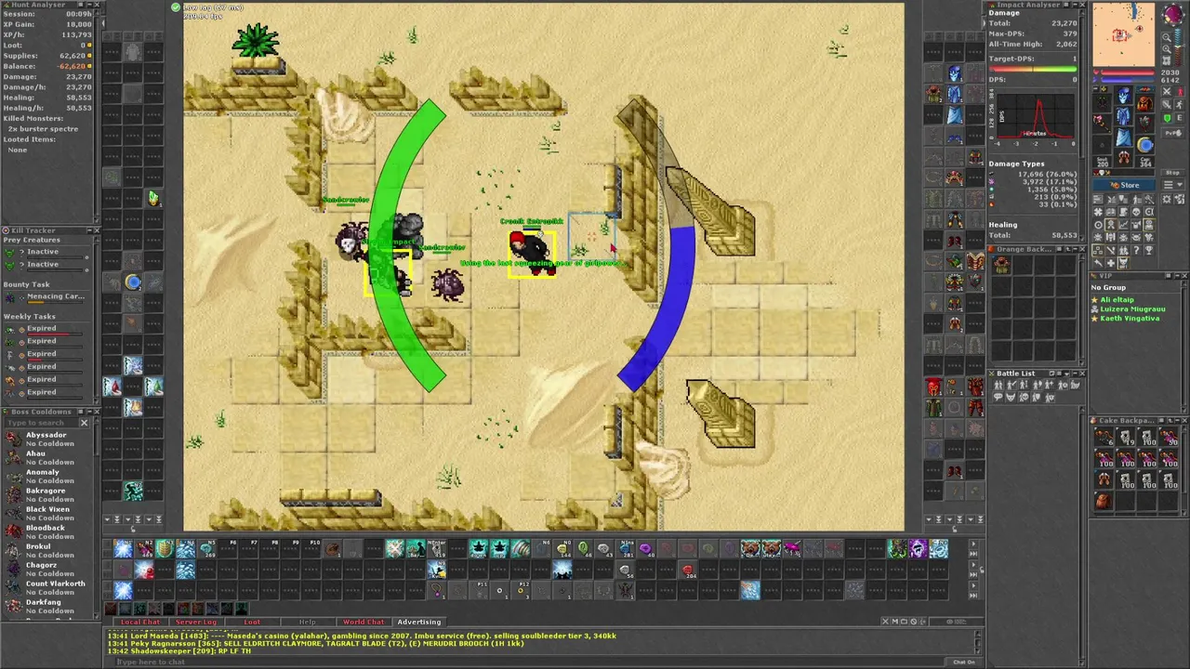Focus the Boss Cooldowns search field
The image size is (1190, 669).
coord(40,423)
